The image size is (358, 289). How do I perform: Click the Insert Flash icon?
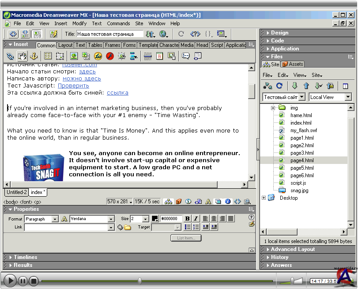click(110, 56)
